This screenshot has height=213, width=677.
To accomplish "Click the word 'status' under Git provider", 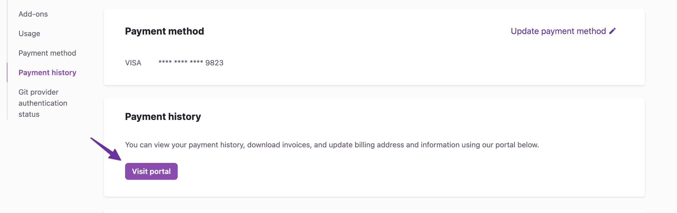I will coord(29,114).
